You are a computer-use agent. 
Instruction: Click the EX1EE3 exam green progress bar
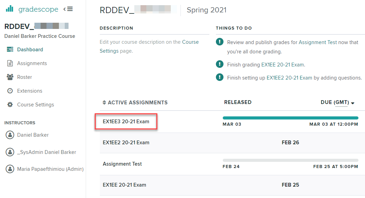[290, 118]
